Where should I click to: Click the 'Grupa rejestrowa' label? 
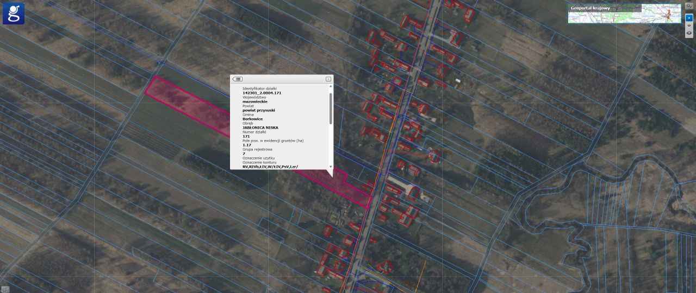point(257,149)
